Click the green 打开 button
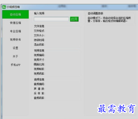 coord(74,19)
